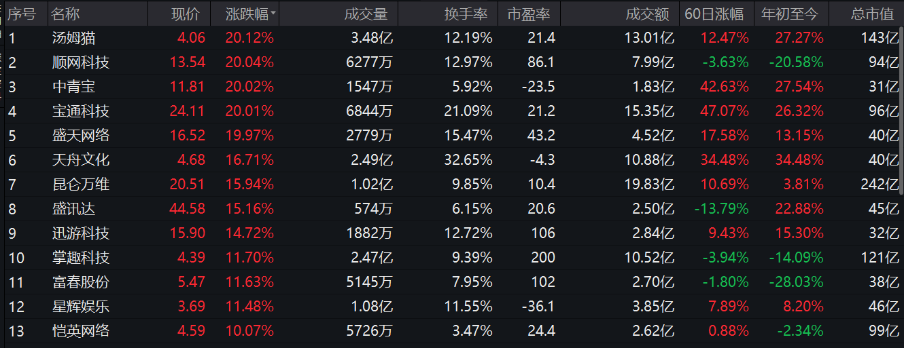Viewport: 904px width, 348px height.
Task: Click price 4.06 for 汤姆猫
Action: point(191,38)
